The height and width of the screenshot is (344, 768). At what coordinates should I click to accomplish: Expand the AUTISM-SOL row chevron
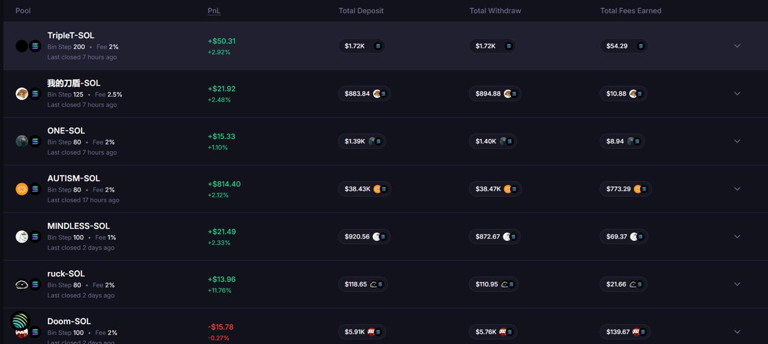[x=737, y=189]
